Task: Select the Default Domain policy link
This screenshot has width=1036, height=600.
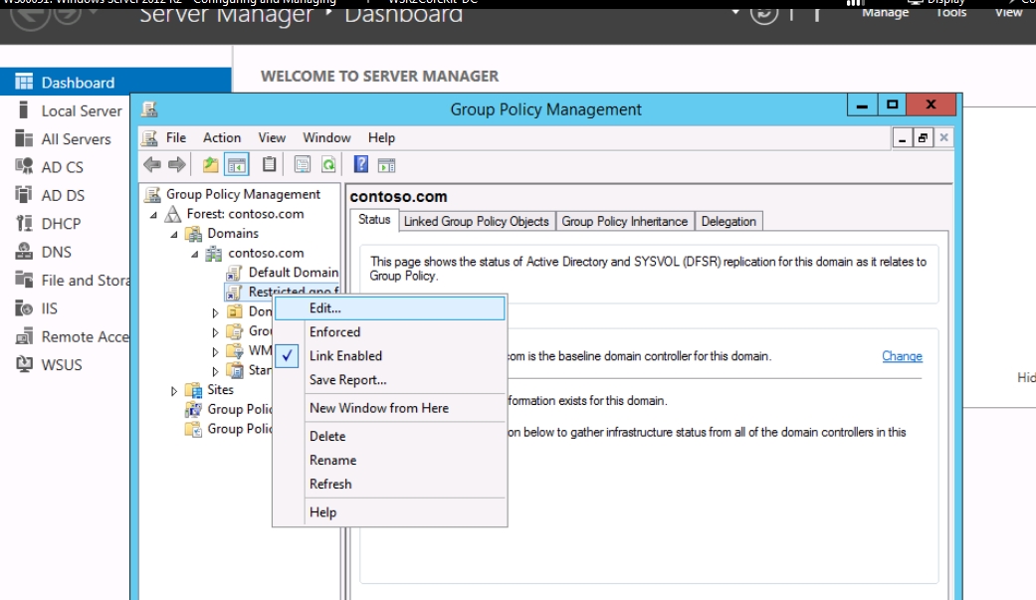Action: (294, 273)
